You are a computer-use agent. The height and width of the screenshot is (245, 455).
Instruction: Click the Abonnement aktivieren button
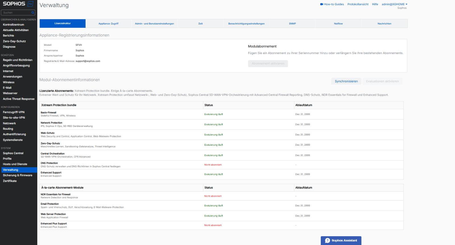click(268, 64)
